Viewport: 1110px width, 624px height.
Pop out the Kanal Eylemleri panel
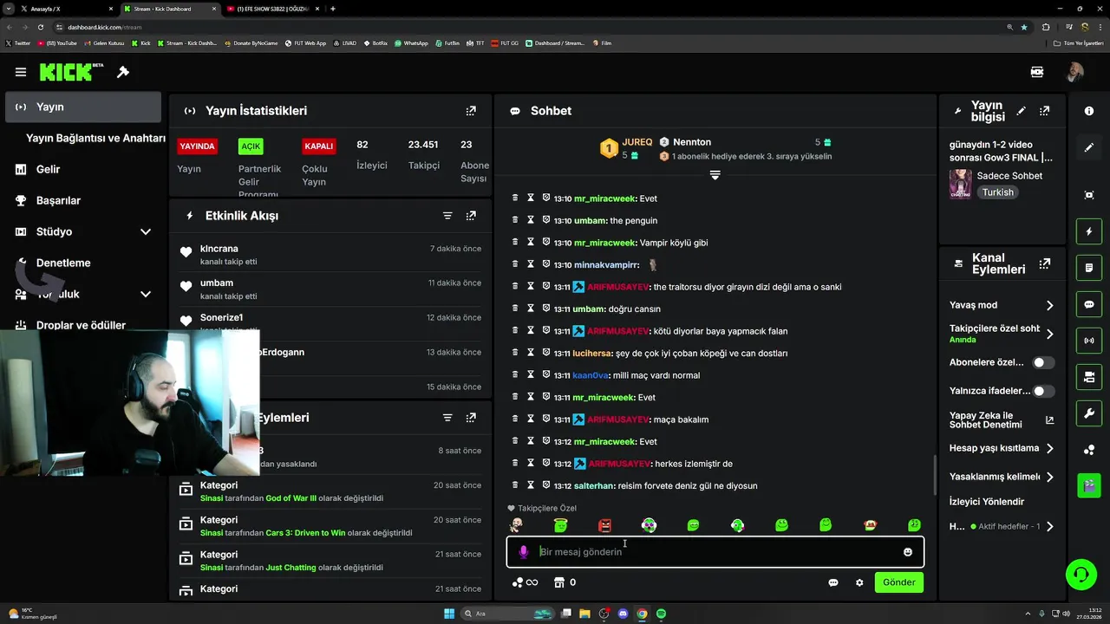[1045, 263]
